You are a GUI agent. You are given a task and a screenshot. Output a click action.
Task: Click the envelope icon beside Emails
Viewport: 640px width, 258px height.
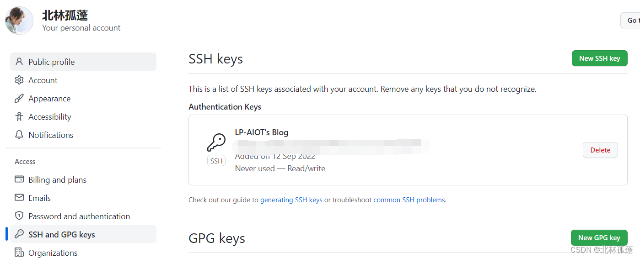pos(19,198)
